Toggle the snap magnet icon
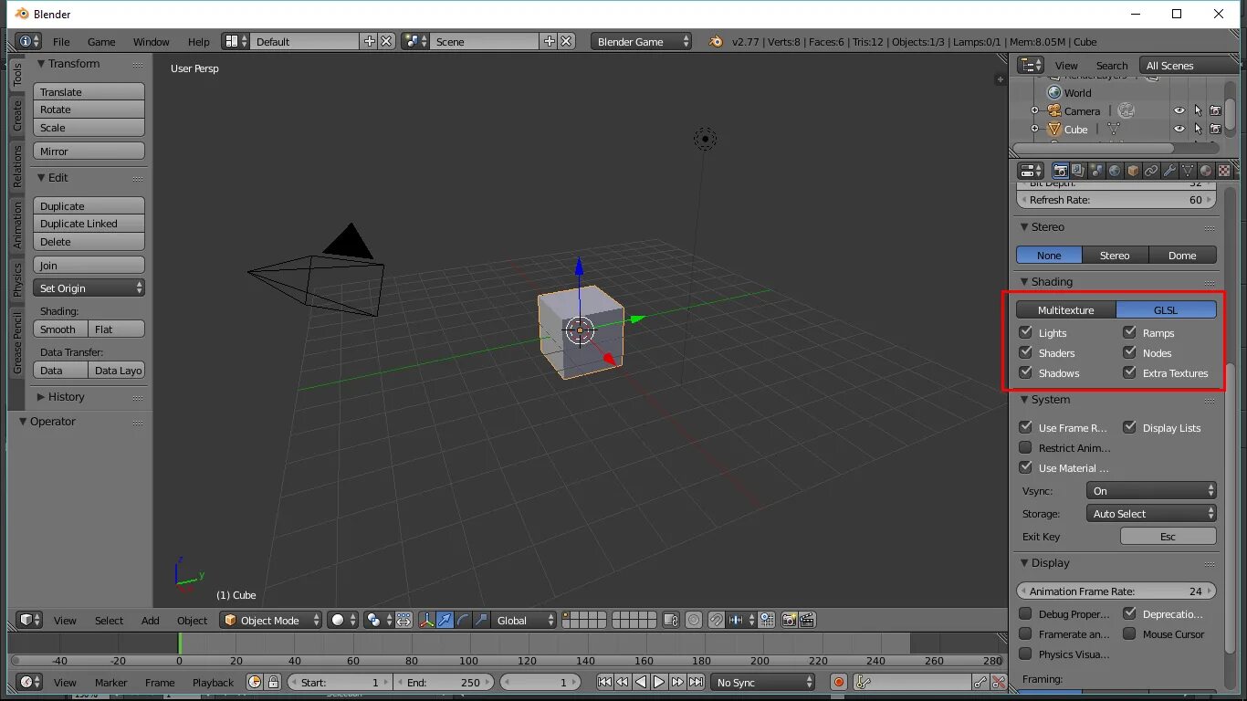 tap(717, 620)
